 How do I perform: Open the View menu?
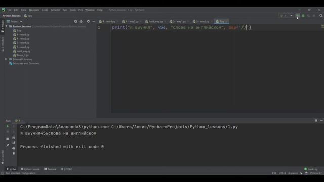(x=24, y=10)
